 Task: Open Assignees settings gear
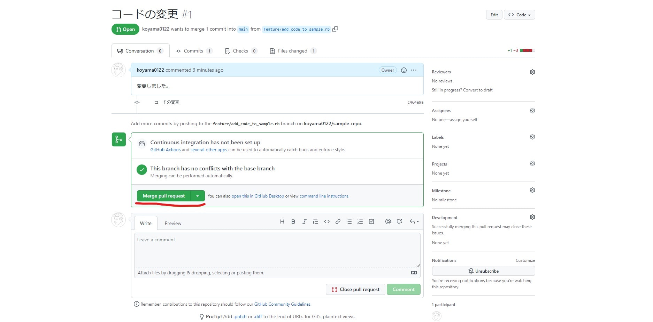(x=532, y=111)
